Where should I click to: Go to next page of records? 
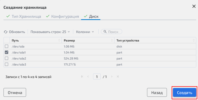112,77
